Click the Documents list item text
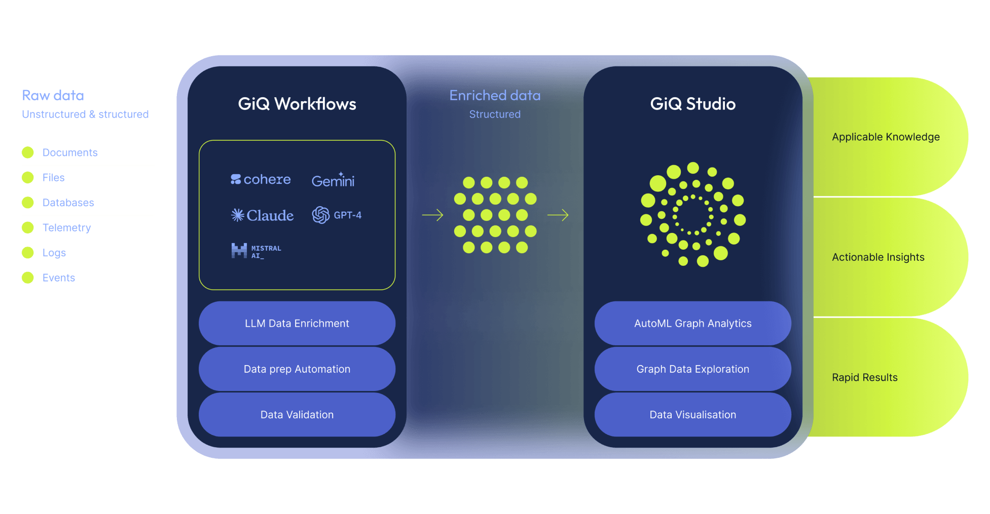990x514 pixels. 70,152
